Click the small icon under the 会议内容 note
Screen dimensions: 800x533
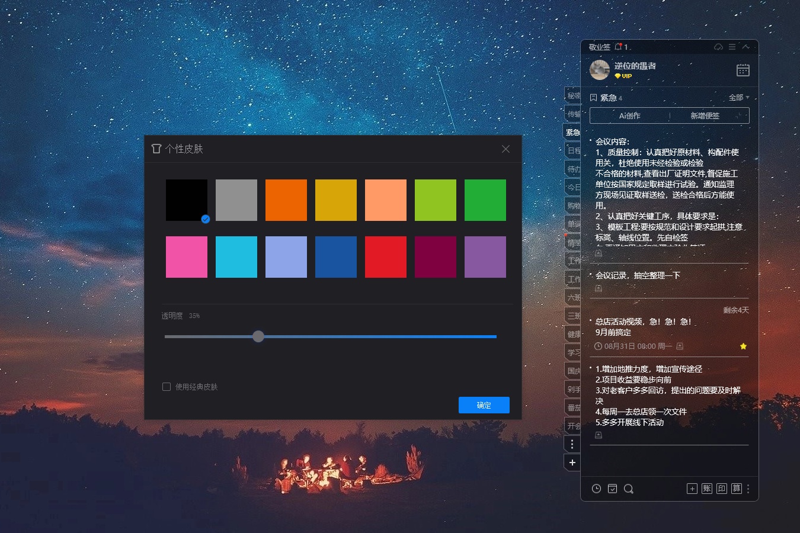click(599, 253)
